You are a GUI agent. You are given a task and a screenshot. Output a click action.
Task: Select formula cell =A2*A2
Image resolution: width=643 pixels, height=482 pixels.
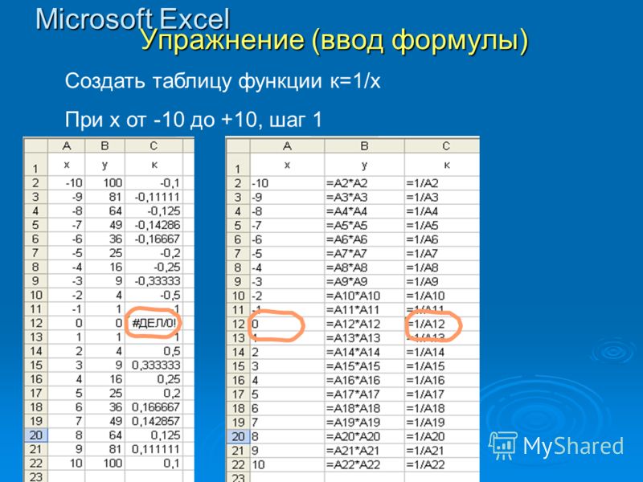tap(365, 183)
